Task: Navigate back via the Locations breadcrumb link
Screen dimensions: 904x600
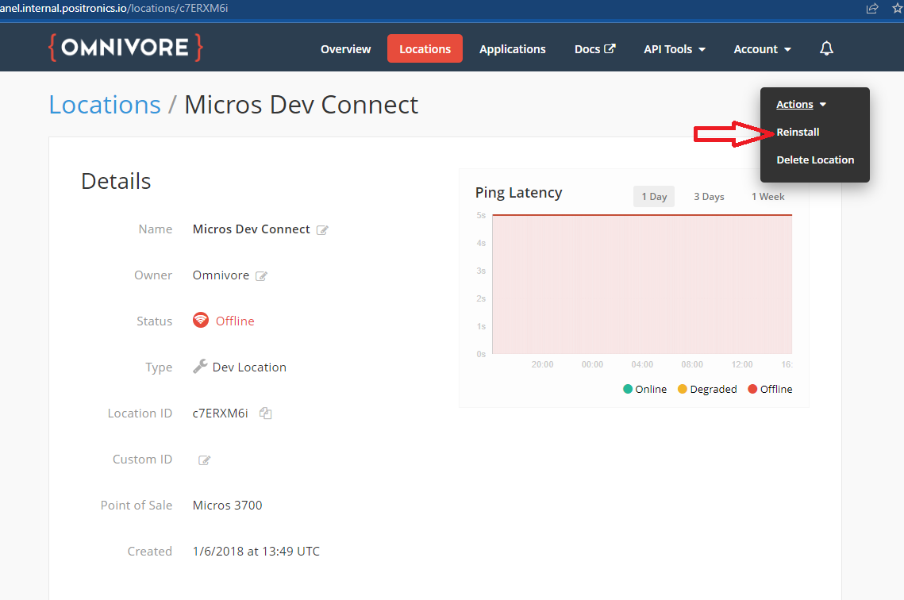Action: click(x=104, y=104)
